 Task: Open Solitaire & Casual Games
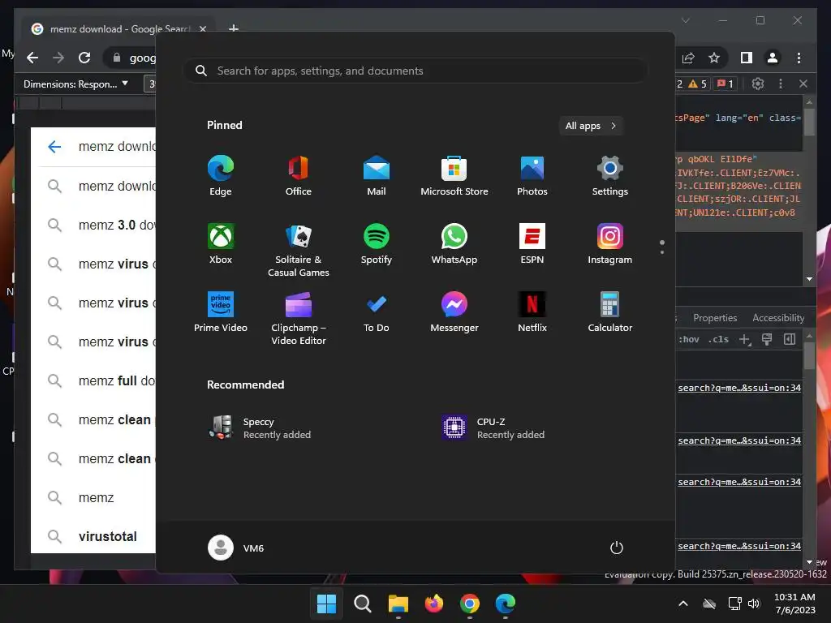click(x=299, y=250)
